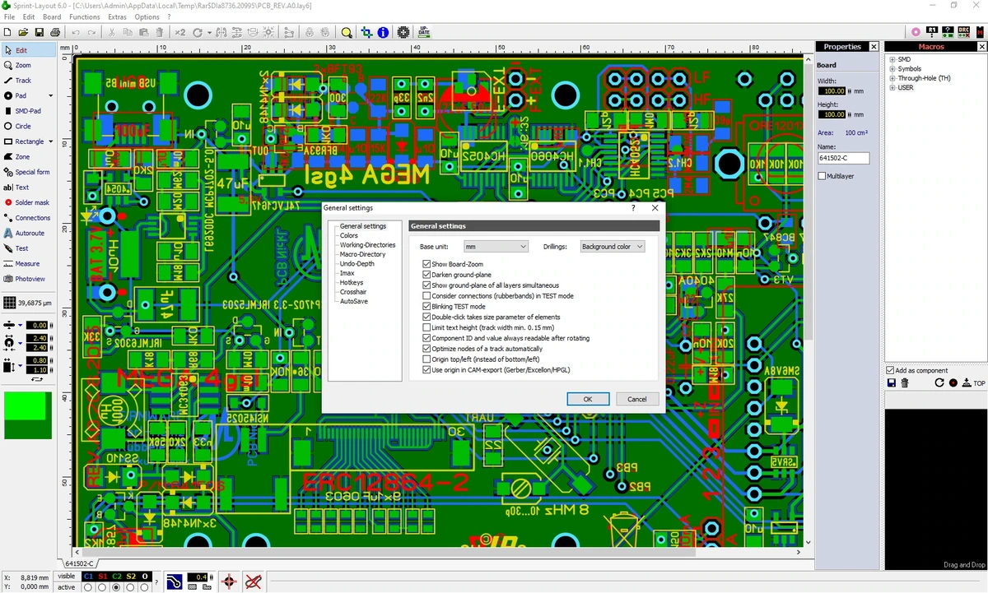The width and height of the screenshot is (988, 593).
Task: Enable Origin top/left checkbox
Action: tap(426, 359)
